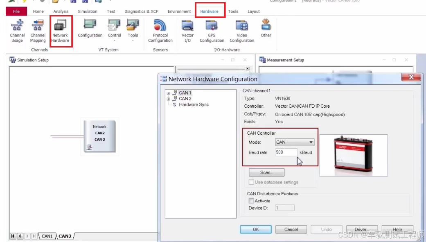The image size is (426, 242).
Task: Open the CAN Controller Mode dropdown
Action: point(295,142)
